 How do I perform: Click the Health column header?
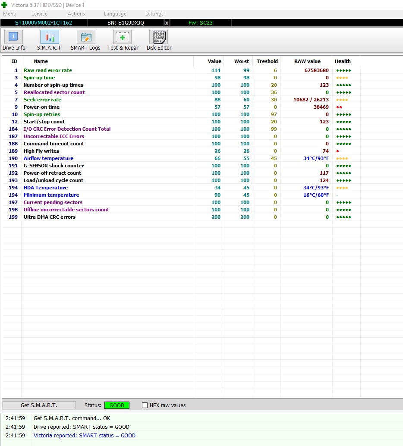343,61
